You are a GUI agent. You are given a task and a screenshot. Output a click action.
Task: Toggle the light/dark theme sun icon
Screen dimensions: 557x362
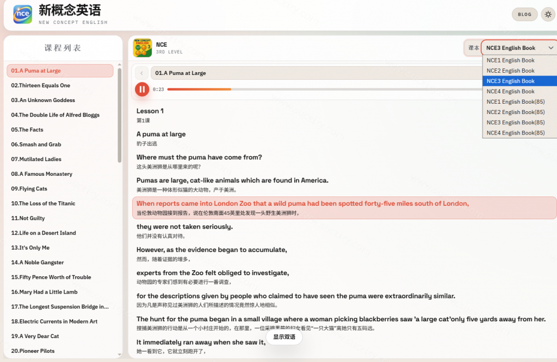click(548, 15)
